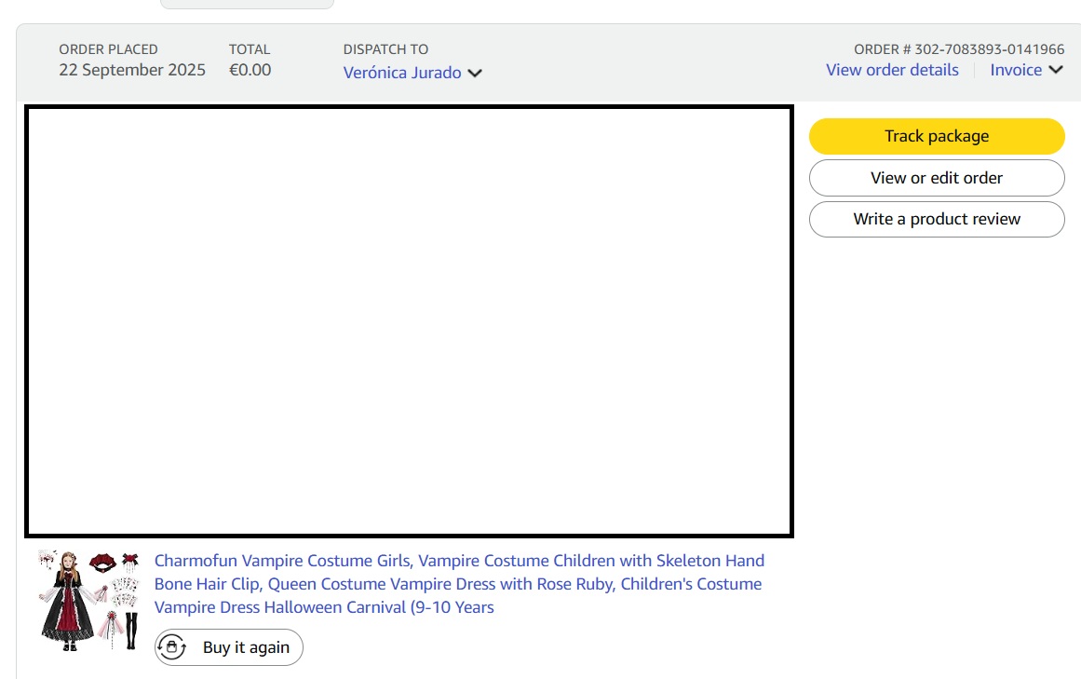This screenshot has width=1081, height=679.
Task: Click the order date 22 September 2025
Action: (x=132, y=70)
